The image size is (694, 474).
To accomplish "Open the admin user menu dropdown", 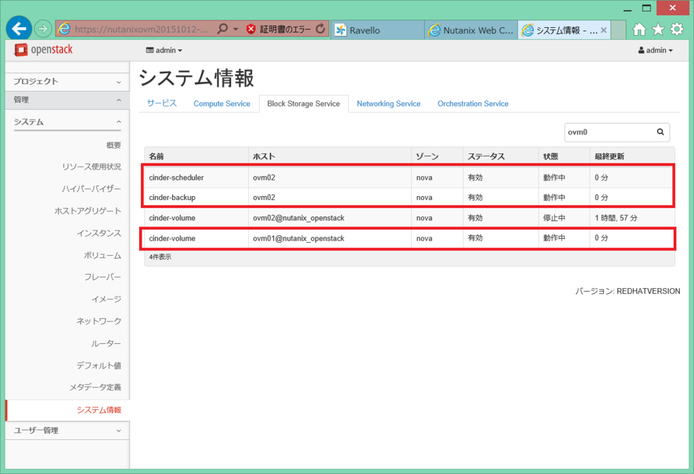I will click(x=655, y=50).
